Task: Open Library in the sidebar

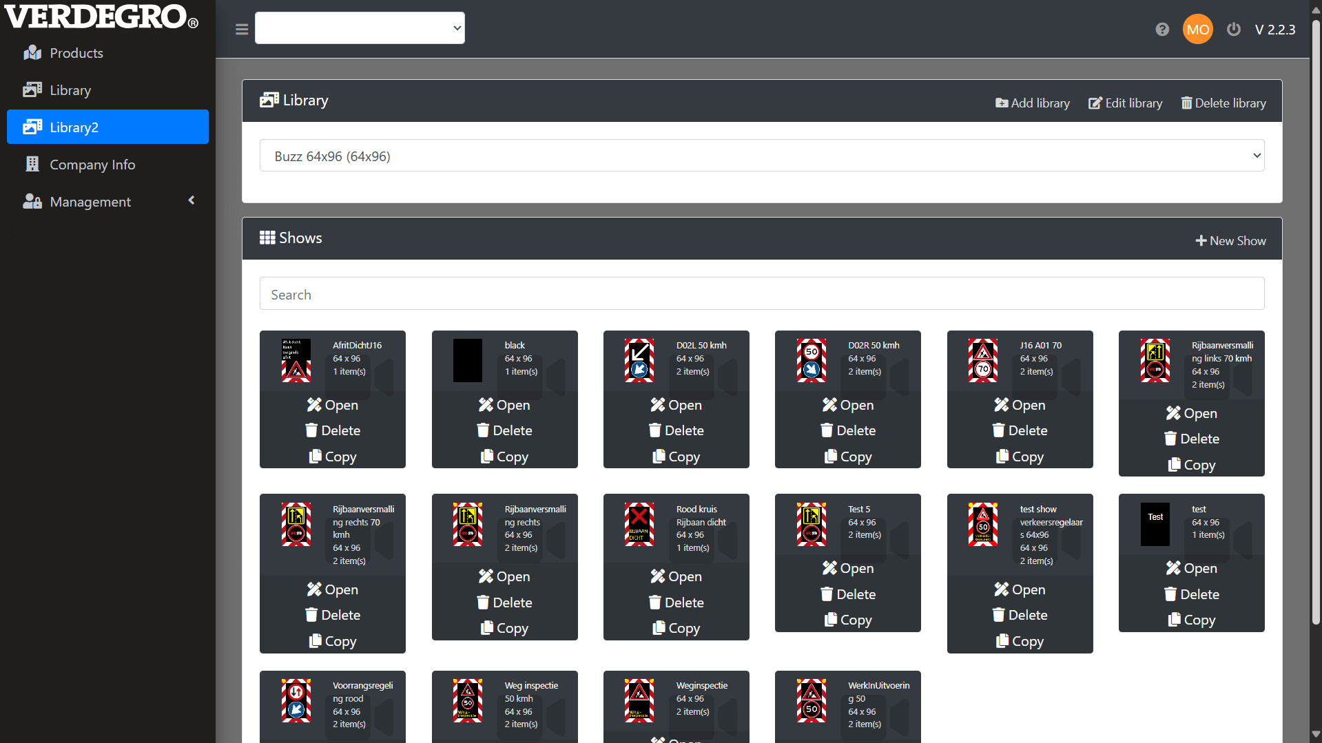Action: [x=107, y=90]
